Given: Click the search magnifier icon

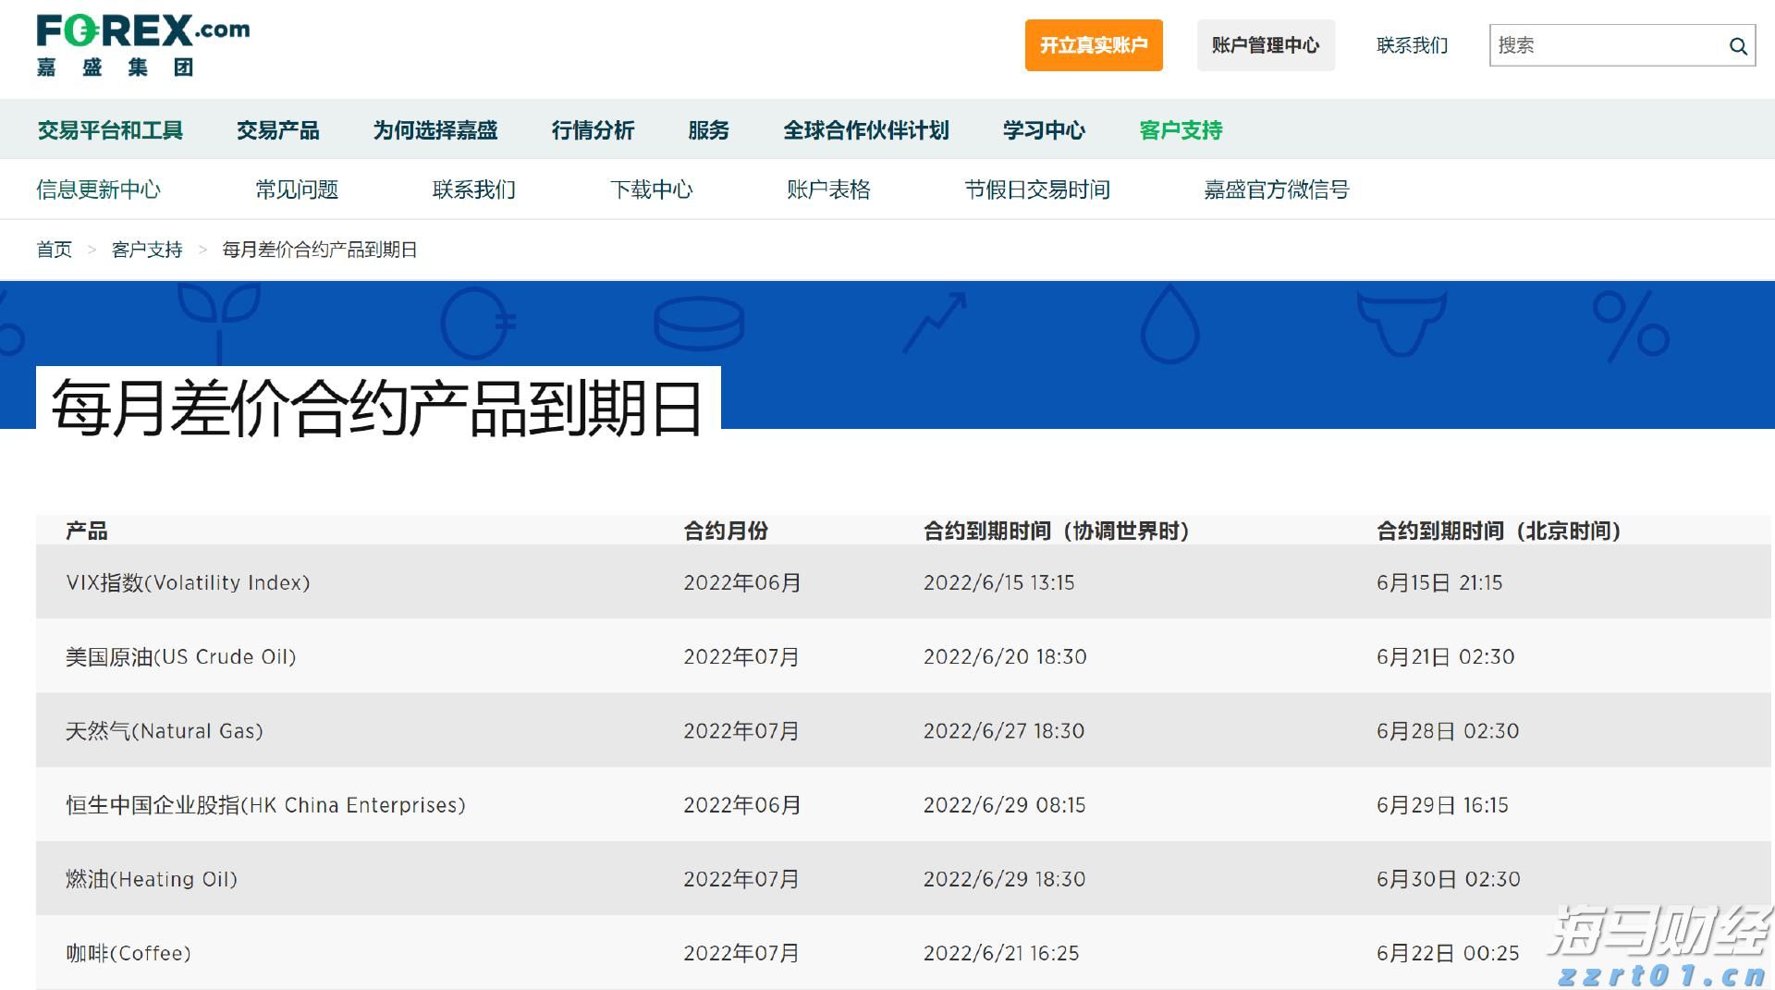Looking at the screenshot, I should (1738, 44).
